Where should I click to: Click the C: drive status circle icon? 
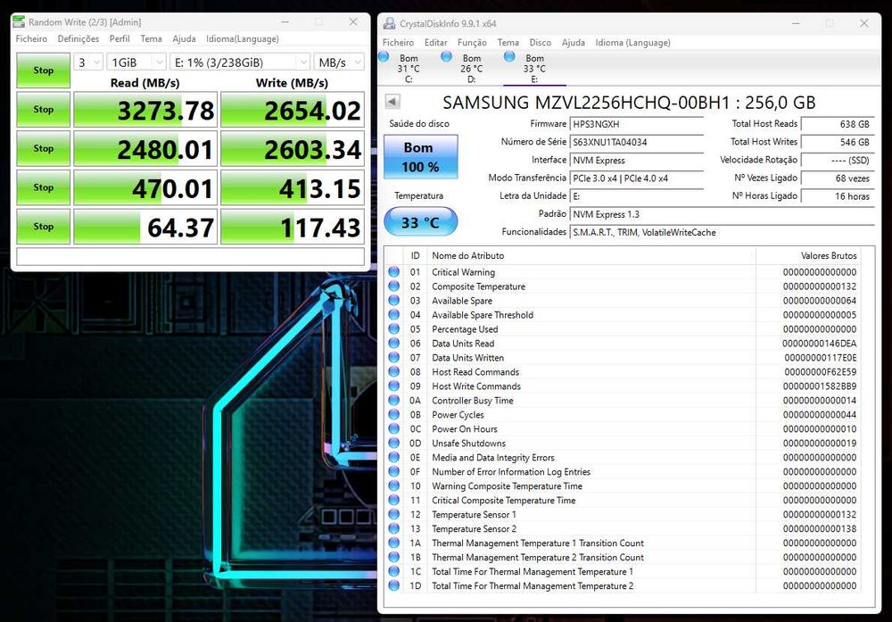384,56
